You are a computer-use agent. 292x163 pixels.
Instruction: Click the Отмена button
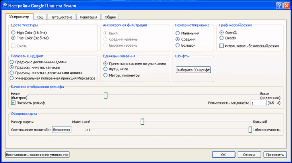249,155
